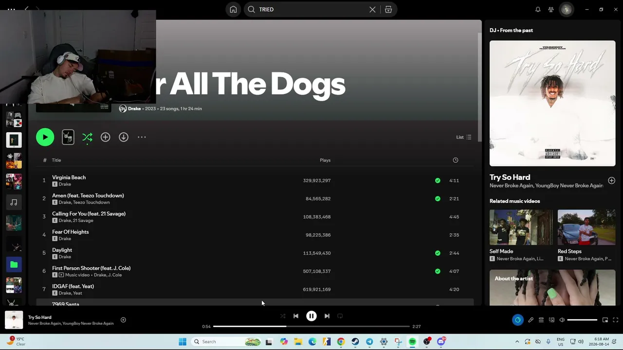This screenshot has height=350, width=623.
Task: Go to Spotify Home
Action: click(233, 9)
